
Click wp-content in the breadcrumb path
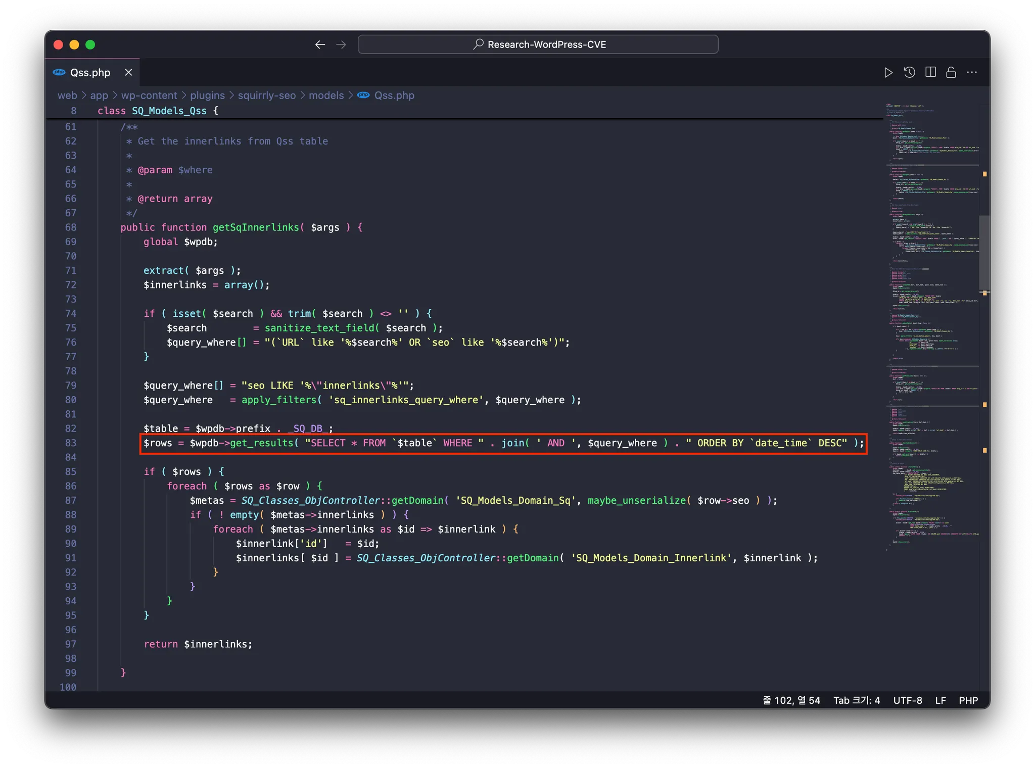coord(149,95)
